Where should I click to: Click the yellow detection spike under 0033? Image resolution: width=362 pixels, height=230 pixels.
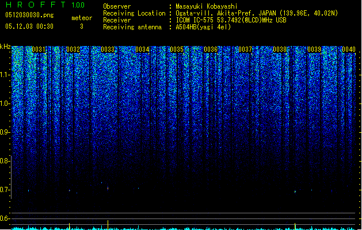click(108, 225)
